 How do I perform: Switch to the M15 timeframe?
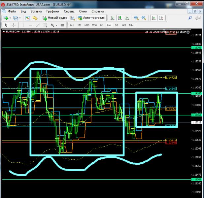[x=87, y=25]
